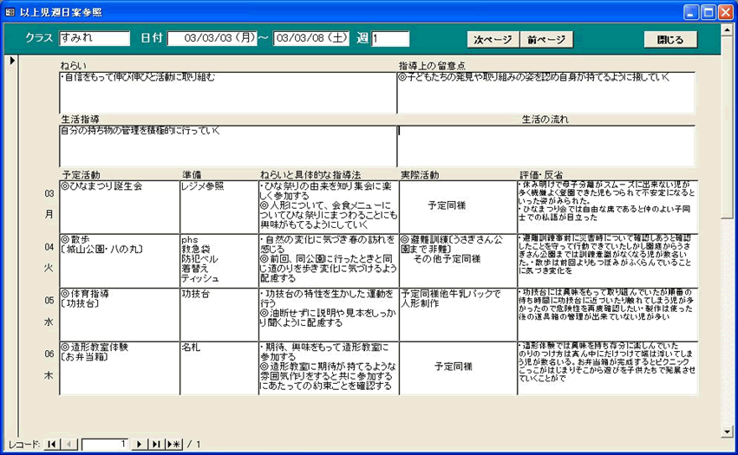Click the form icon in the title bar
Viewport: 738px width, 455px height.
tap(10, 12)
